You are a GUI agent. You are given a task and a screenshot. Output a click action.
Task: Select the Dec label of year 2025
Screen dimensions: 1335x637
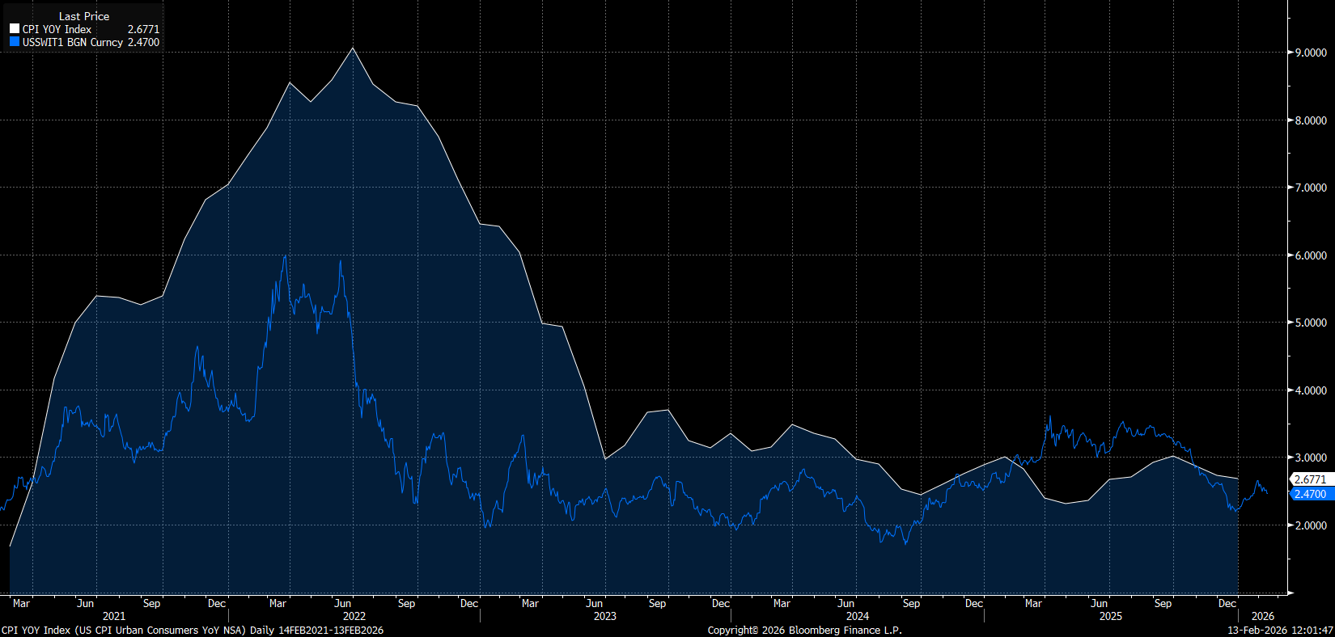pyautogui.click(x=1227, y=603)
